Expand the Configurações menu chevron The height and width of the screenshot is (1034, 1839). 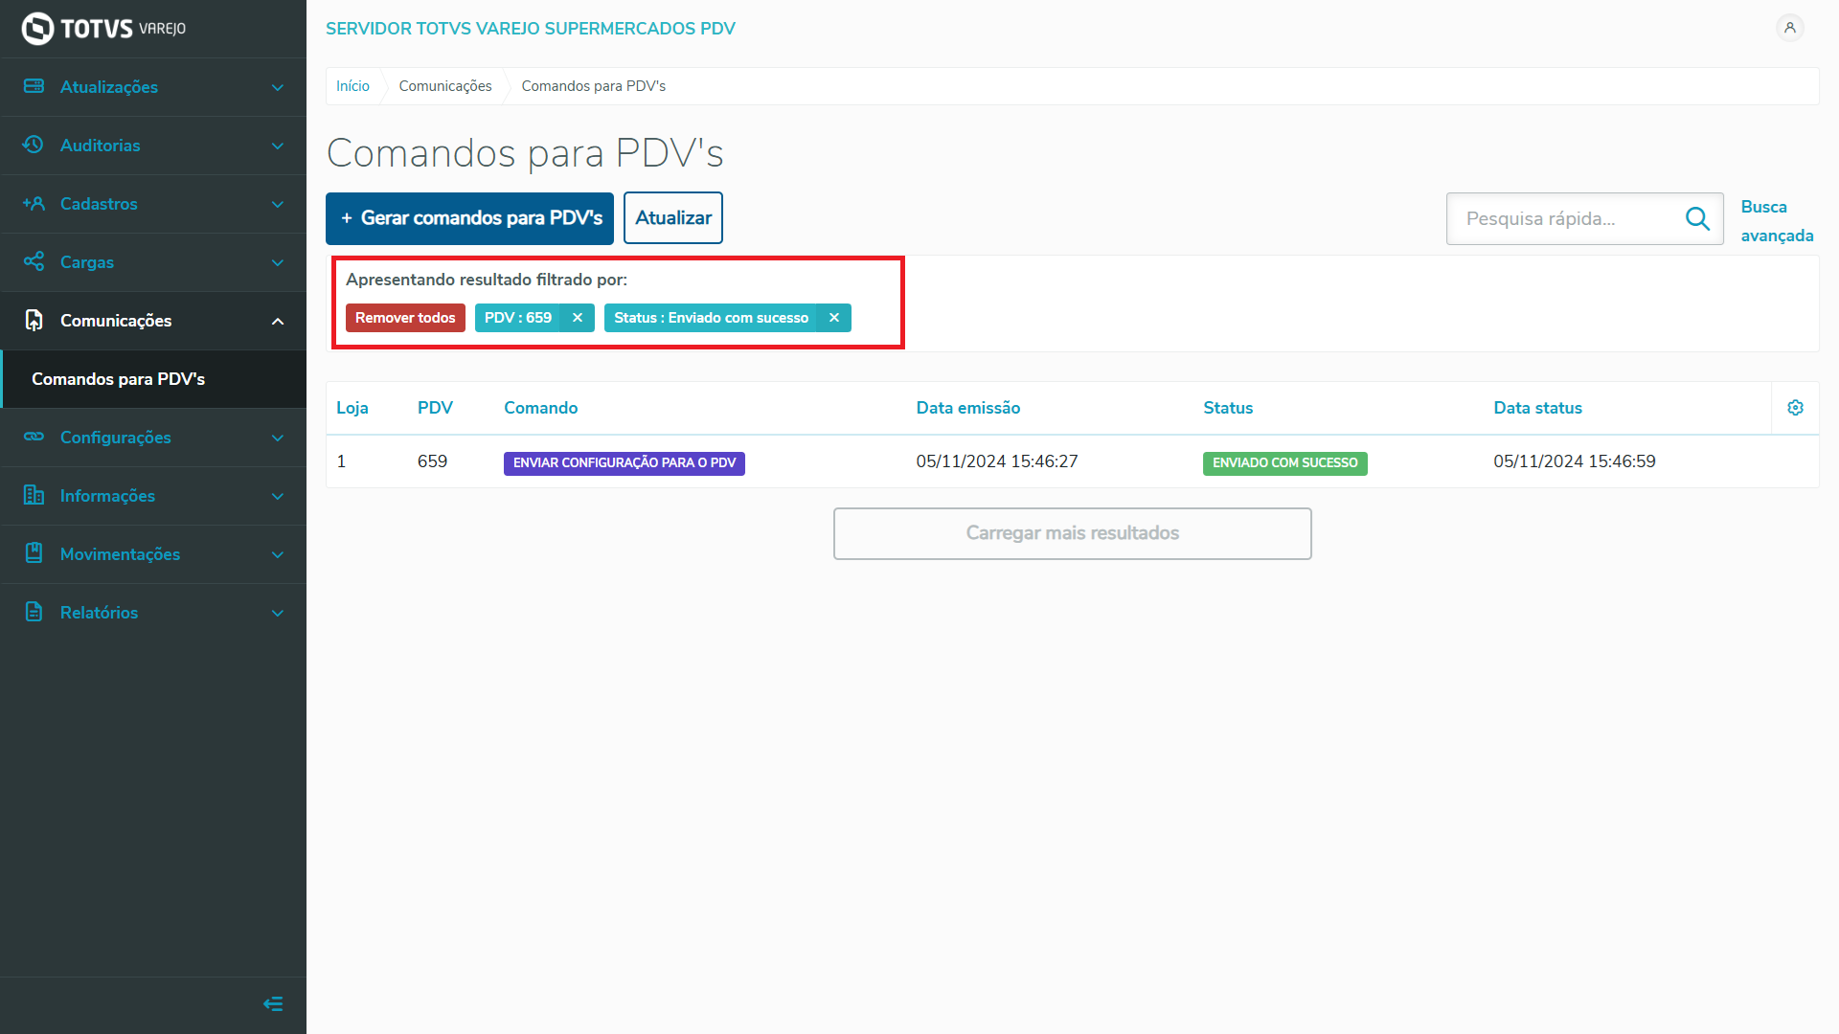point(278,438)
